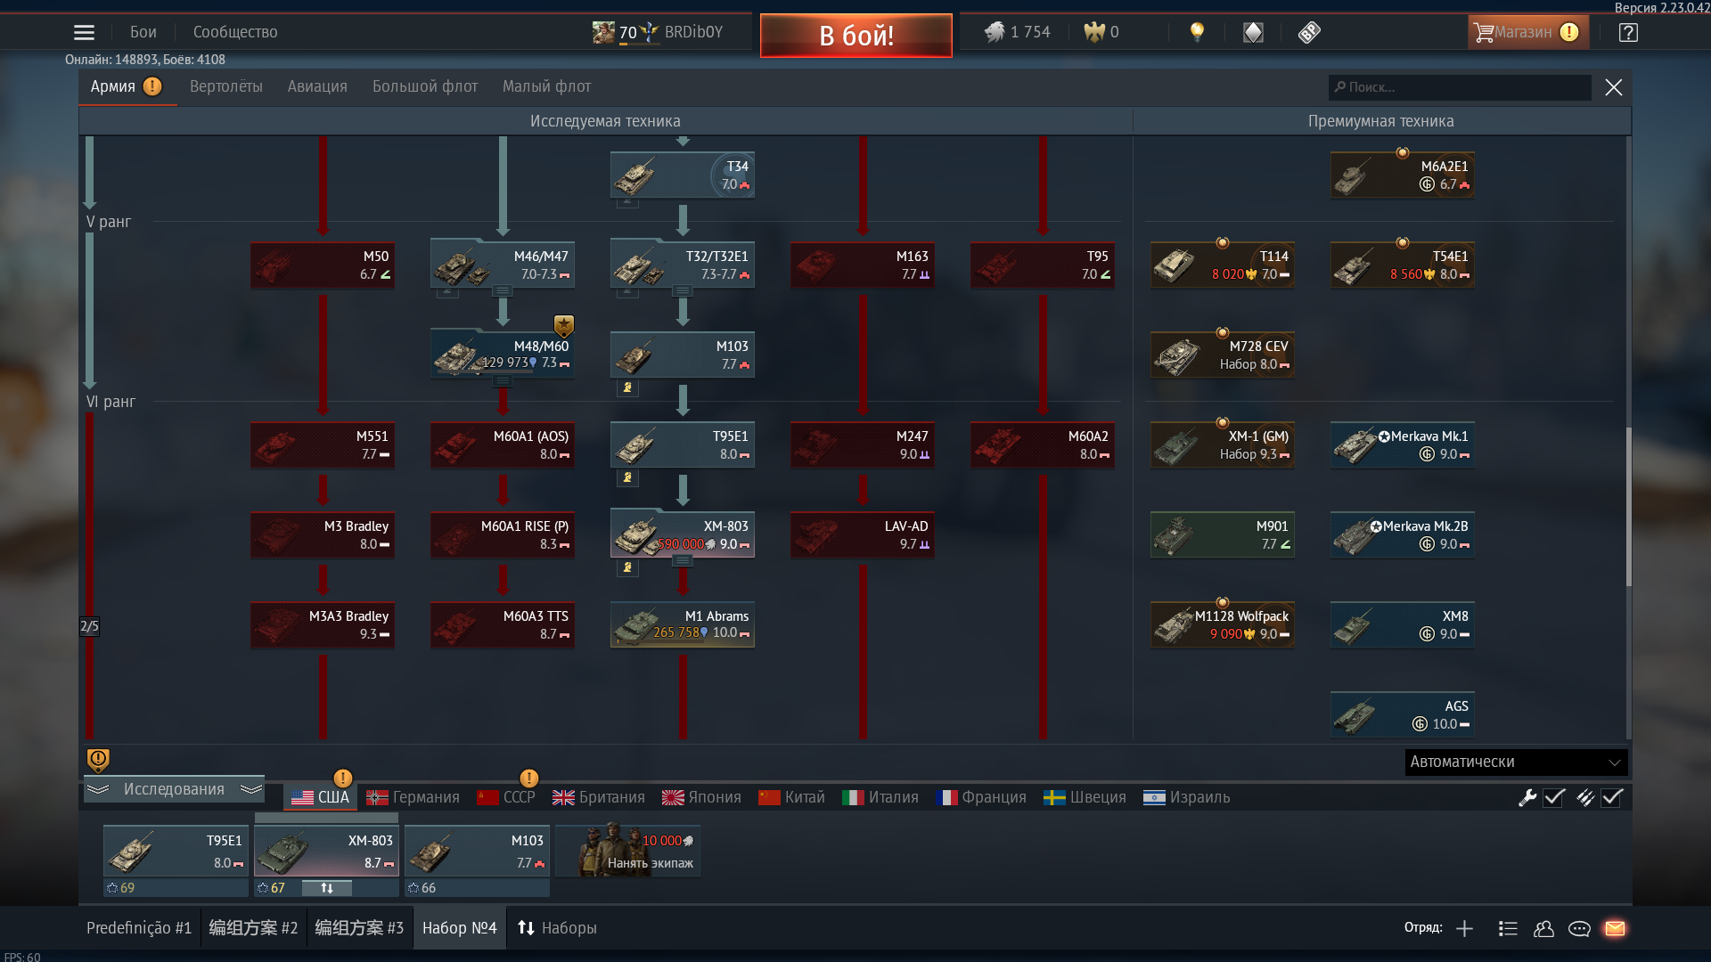Click the alert badge above США flag
Viewport: 1711px width, 962px height.
coord(342,778)
